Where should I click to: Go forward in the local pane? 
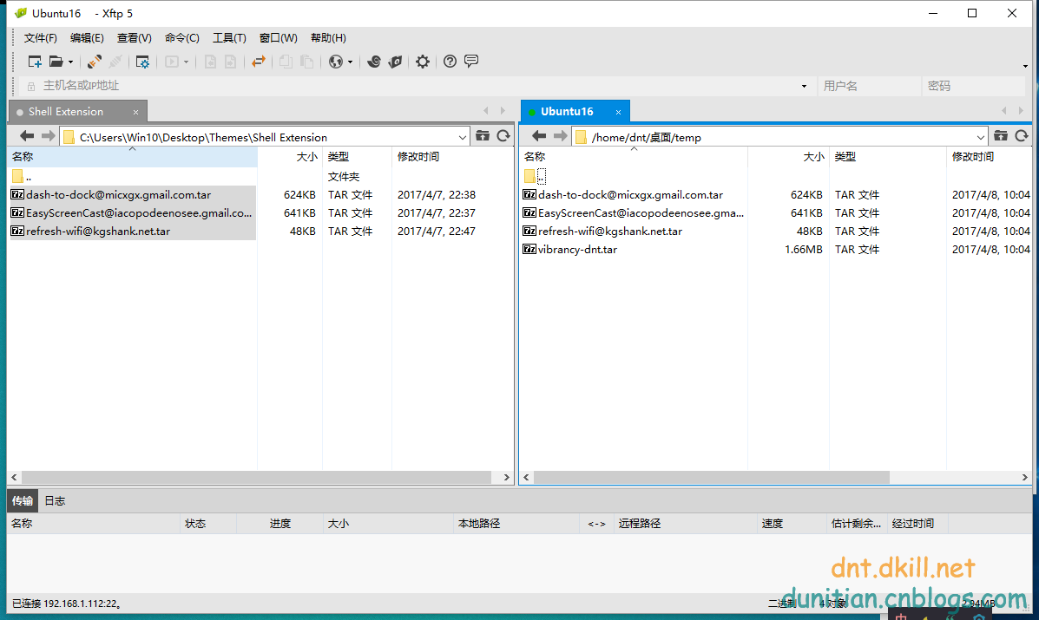[48, 136]
